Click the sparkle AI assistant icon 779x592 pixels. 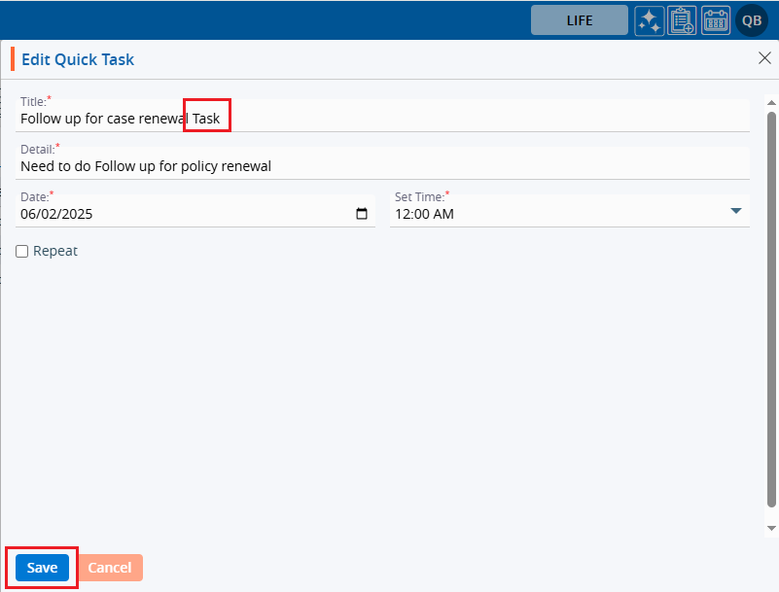[650, 20]
